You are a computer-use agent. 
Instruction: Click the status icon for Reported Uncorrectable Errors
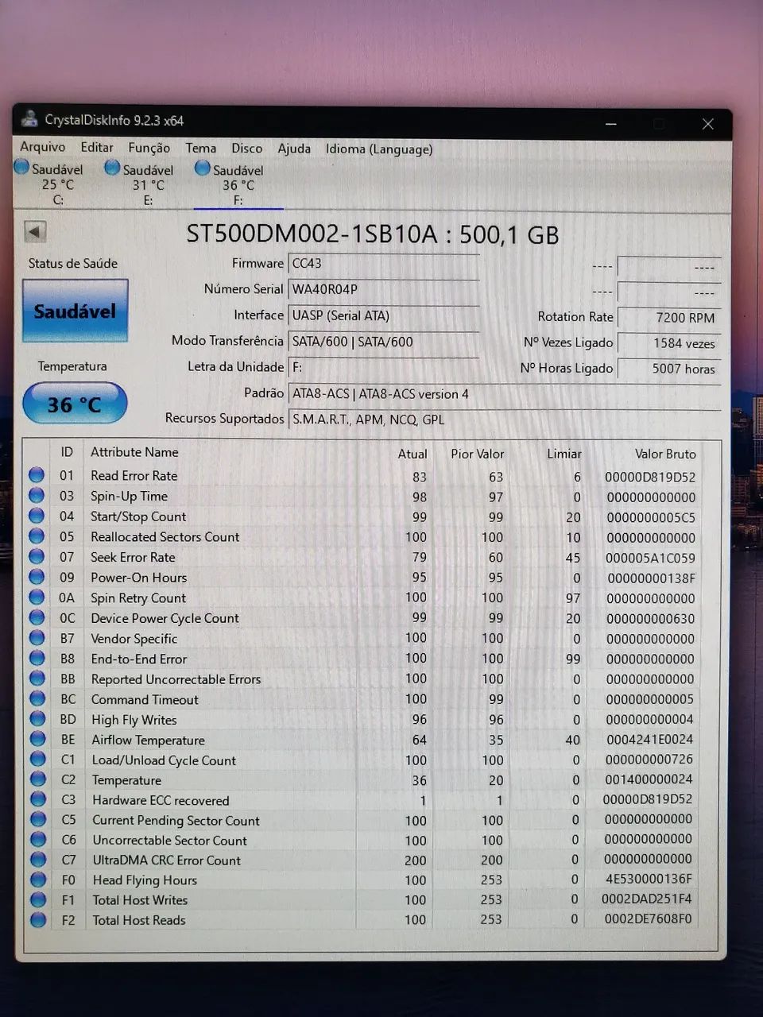[x=37, y=678]
